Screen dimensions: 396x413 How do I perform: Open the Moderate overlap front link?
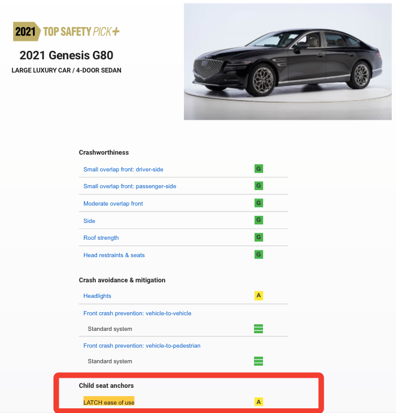113,204
